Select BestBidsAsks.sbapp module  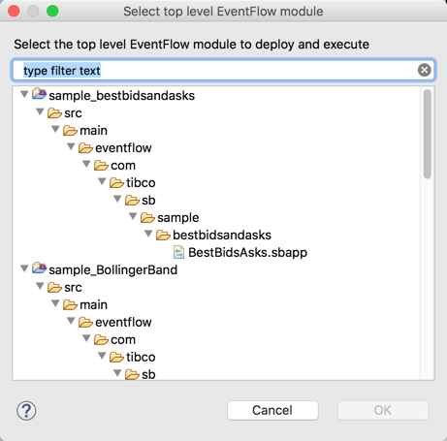(x=247, y=252)
